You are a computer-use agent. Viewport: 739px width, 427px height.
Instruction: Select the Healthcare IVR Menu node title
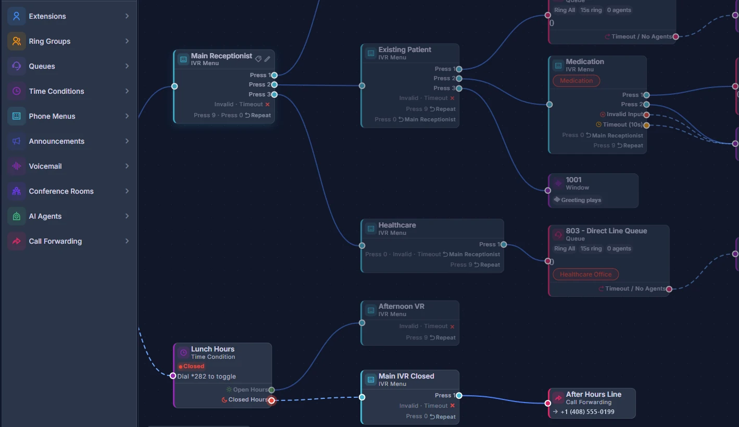[x=397, y=225]
